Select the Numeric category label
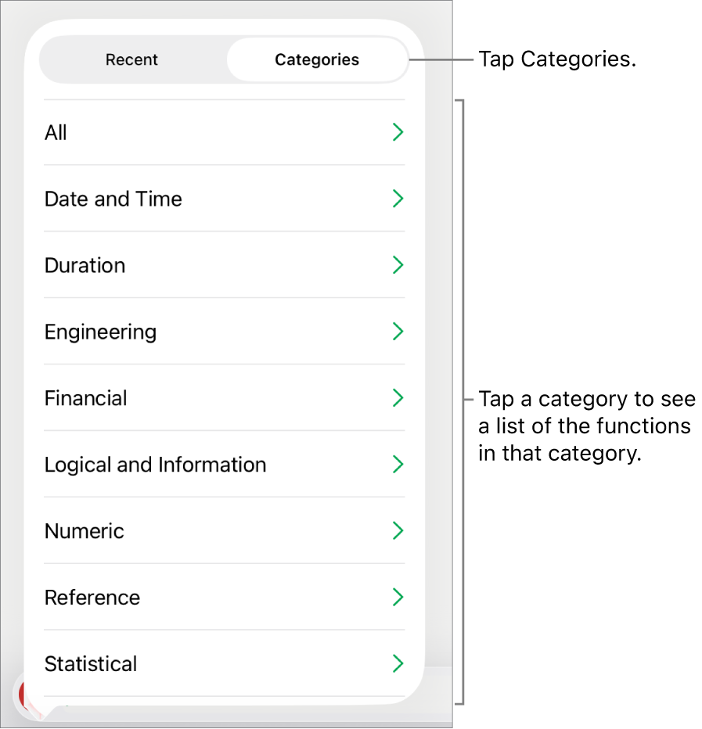The width and height of the screenshot is (702, 729). (84, 531)
